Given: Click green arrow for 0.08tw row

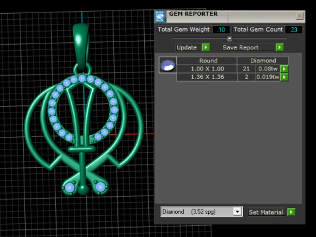Looking at the screenshot, I should coord(284,69).
